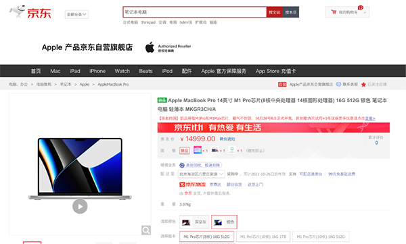Image resolution: width=406 pixels, height=244 pixels.
Task: Click the 台式电脑 search suggestion
Action: (x=130, y=22)
